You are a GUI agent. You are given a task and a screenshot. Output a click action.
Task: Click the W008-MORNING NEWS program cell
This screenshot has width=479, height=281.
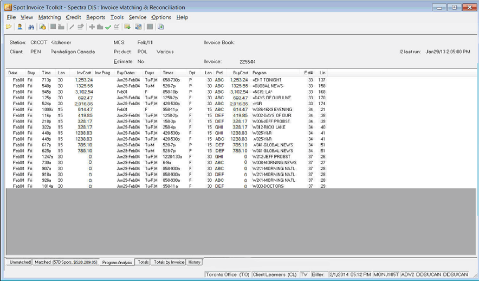point(274,163)
